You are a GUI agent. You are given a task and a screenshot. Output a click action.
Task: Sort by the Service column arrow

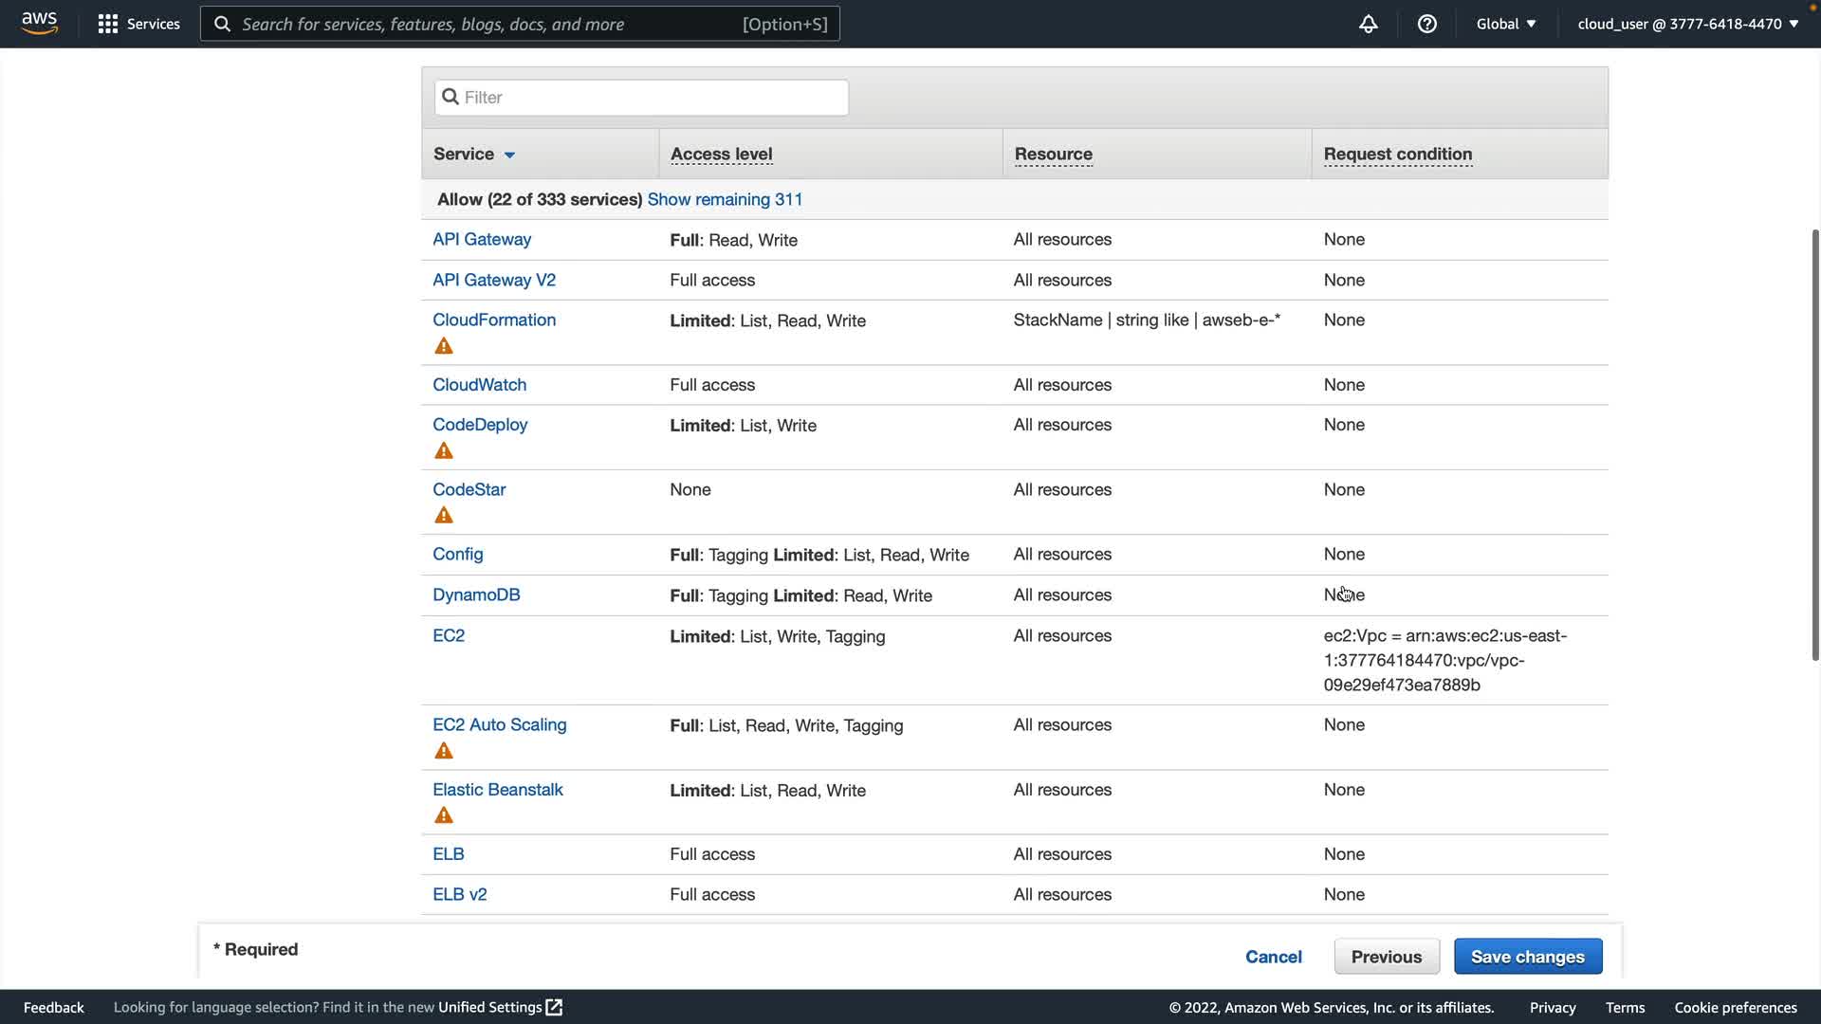[509, 155]
